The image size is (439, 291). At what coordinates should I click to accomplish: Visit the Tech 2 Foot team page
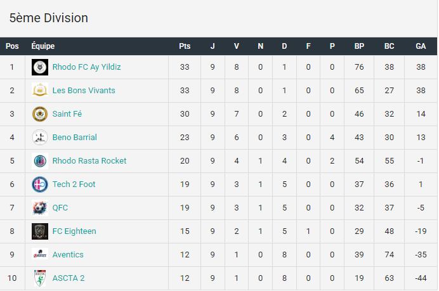coord(74,184)
